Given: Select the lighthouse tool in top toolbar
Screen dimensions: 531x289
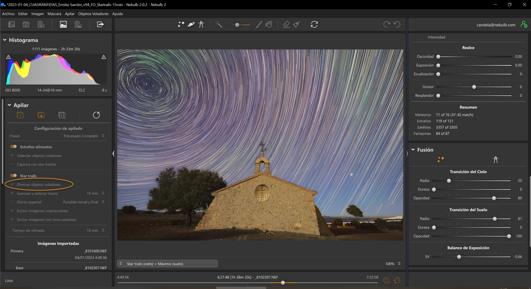Looking at the screenshot, I should 201,24.
